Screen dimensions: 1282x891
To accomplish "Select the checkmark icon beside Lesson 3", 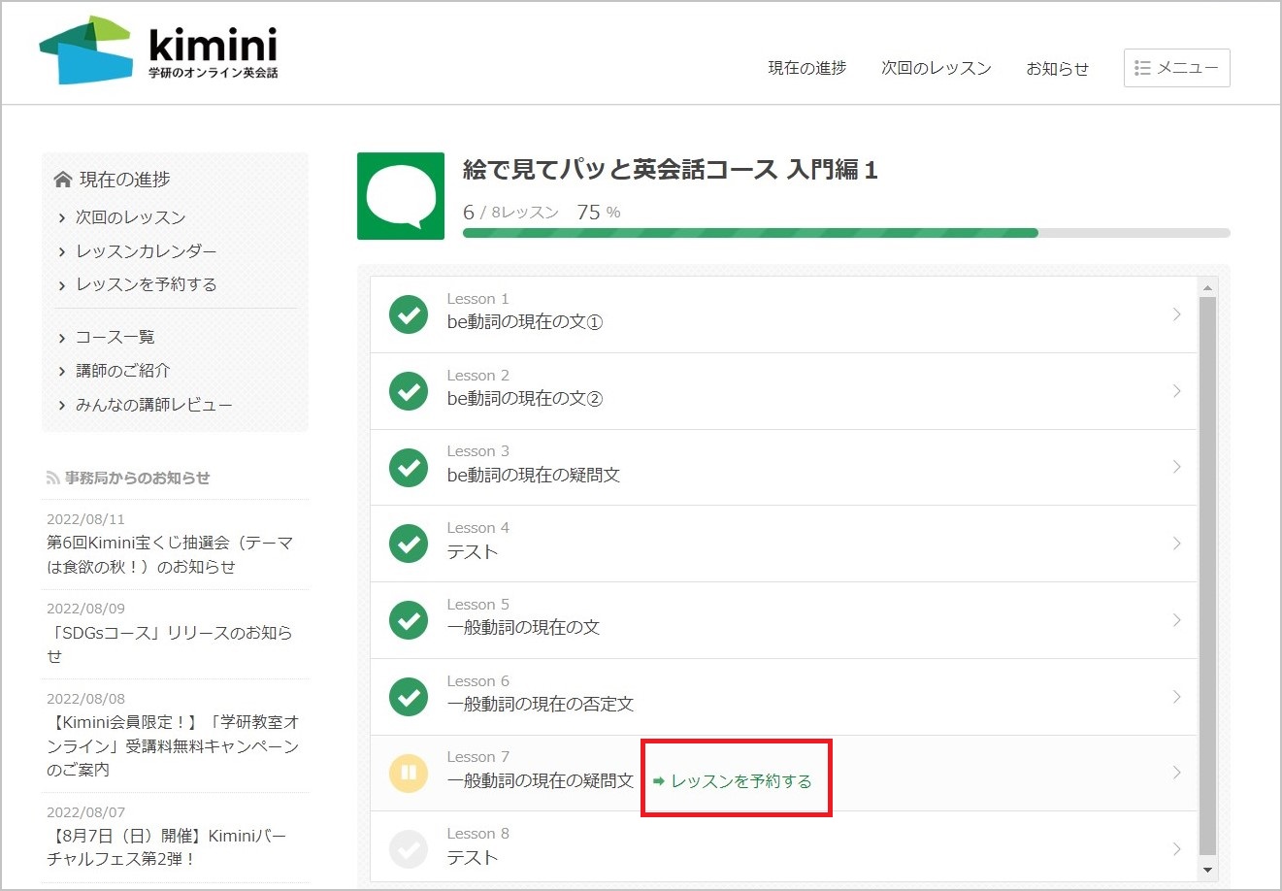I will click(408, 467).
